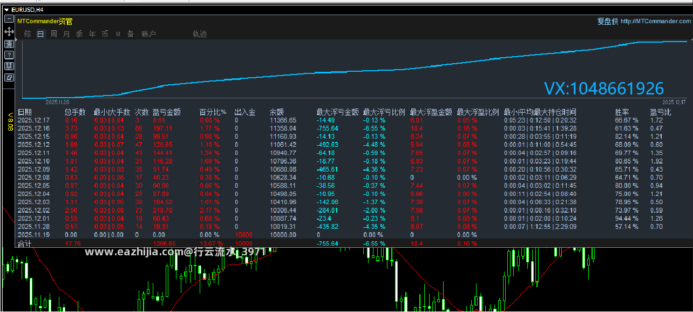Click the 总手数 column header
This screenshot has width=693, height=312.
(x=75, y=112)
